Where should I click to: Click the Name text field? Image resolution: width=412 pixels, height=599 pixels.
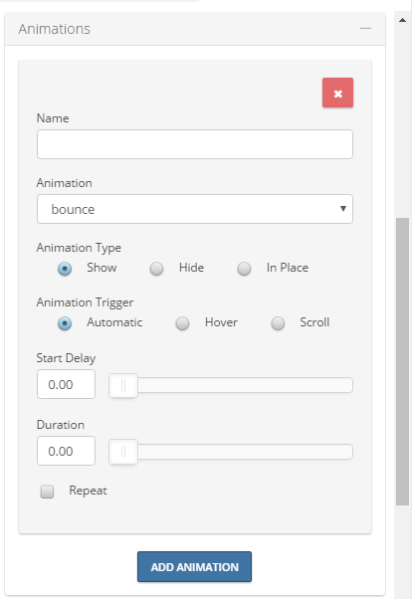point(195,144)
